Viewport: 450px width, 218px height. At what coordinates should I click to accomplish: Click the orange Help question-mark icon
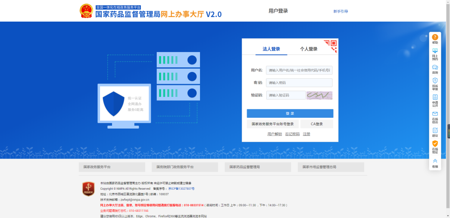[x=435, y=37]
